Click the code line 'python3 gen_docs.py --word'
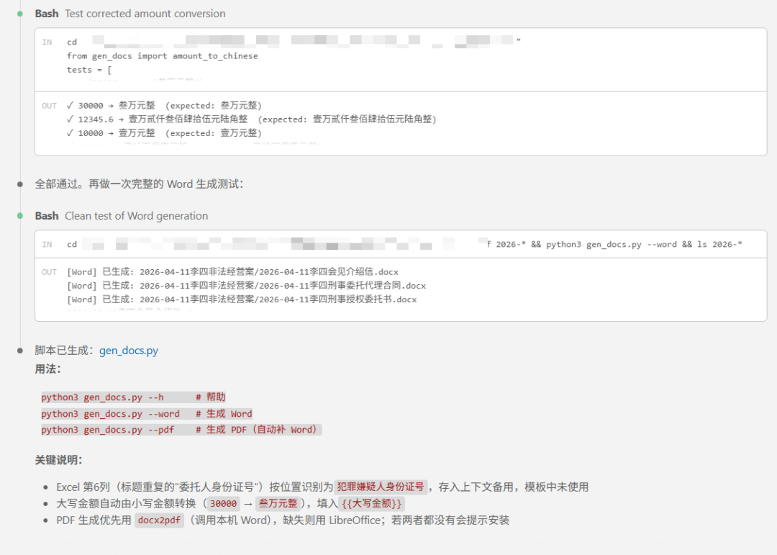Screen dimensions: 777x555 pyautogui.click(x=147, y=414)
